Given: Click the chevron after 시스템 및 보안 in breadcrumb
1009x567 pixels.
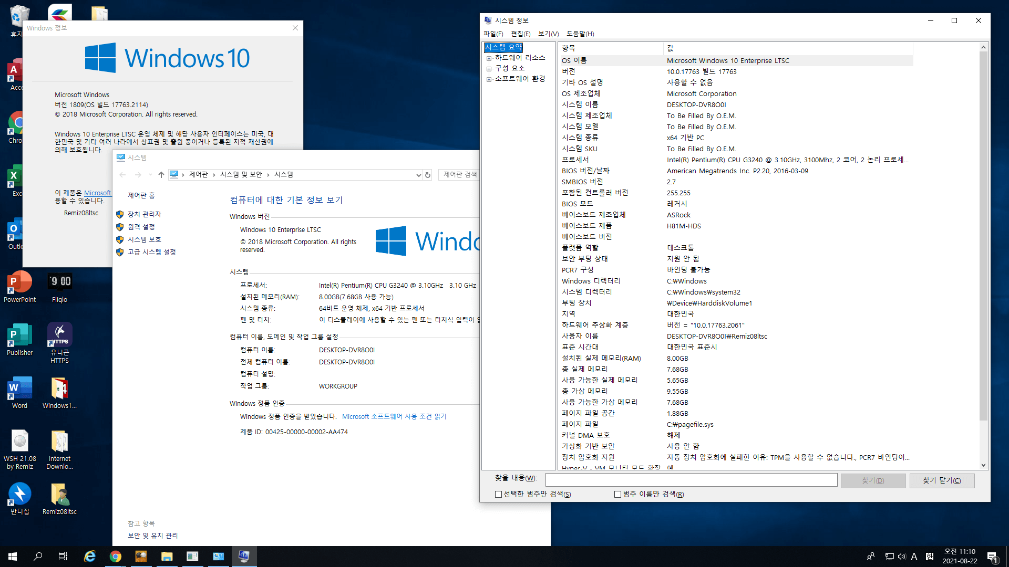Looking at the screenshot, I should pos(268,175).
